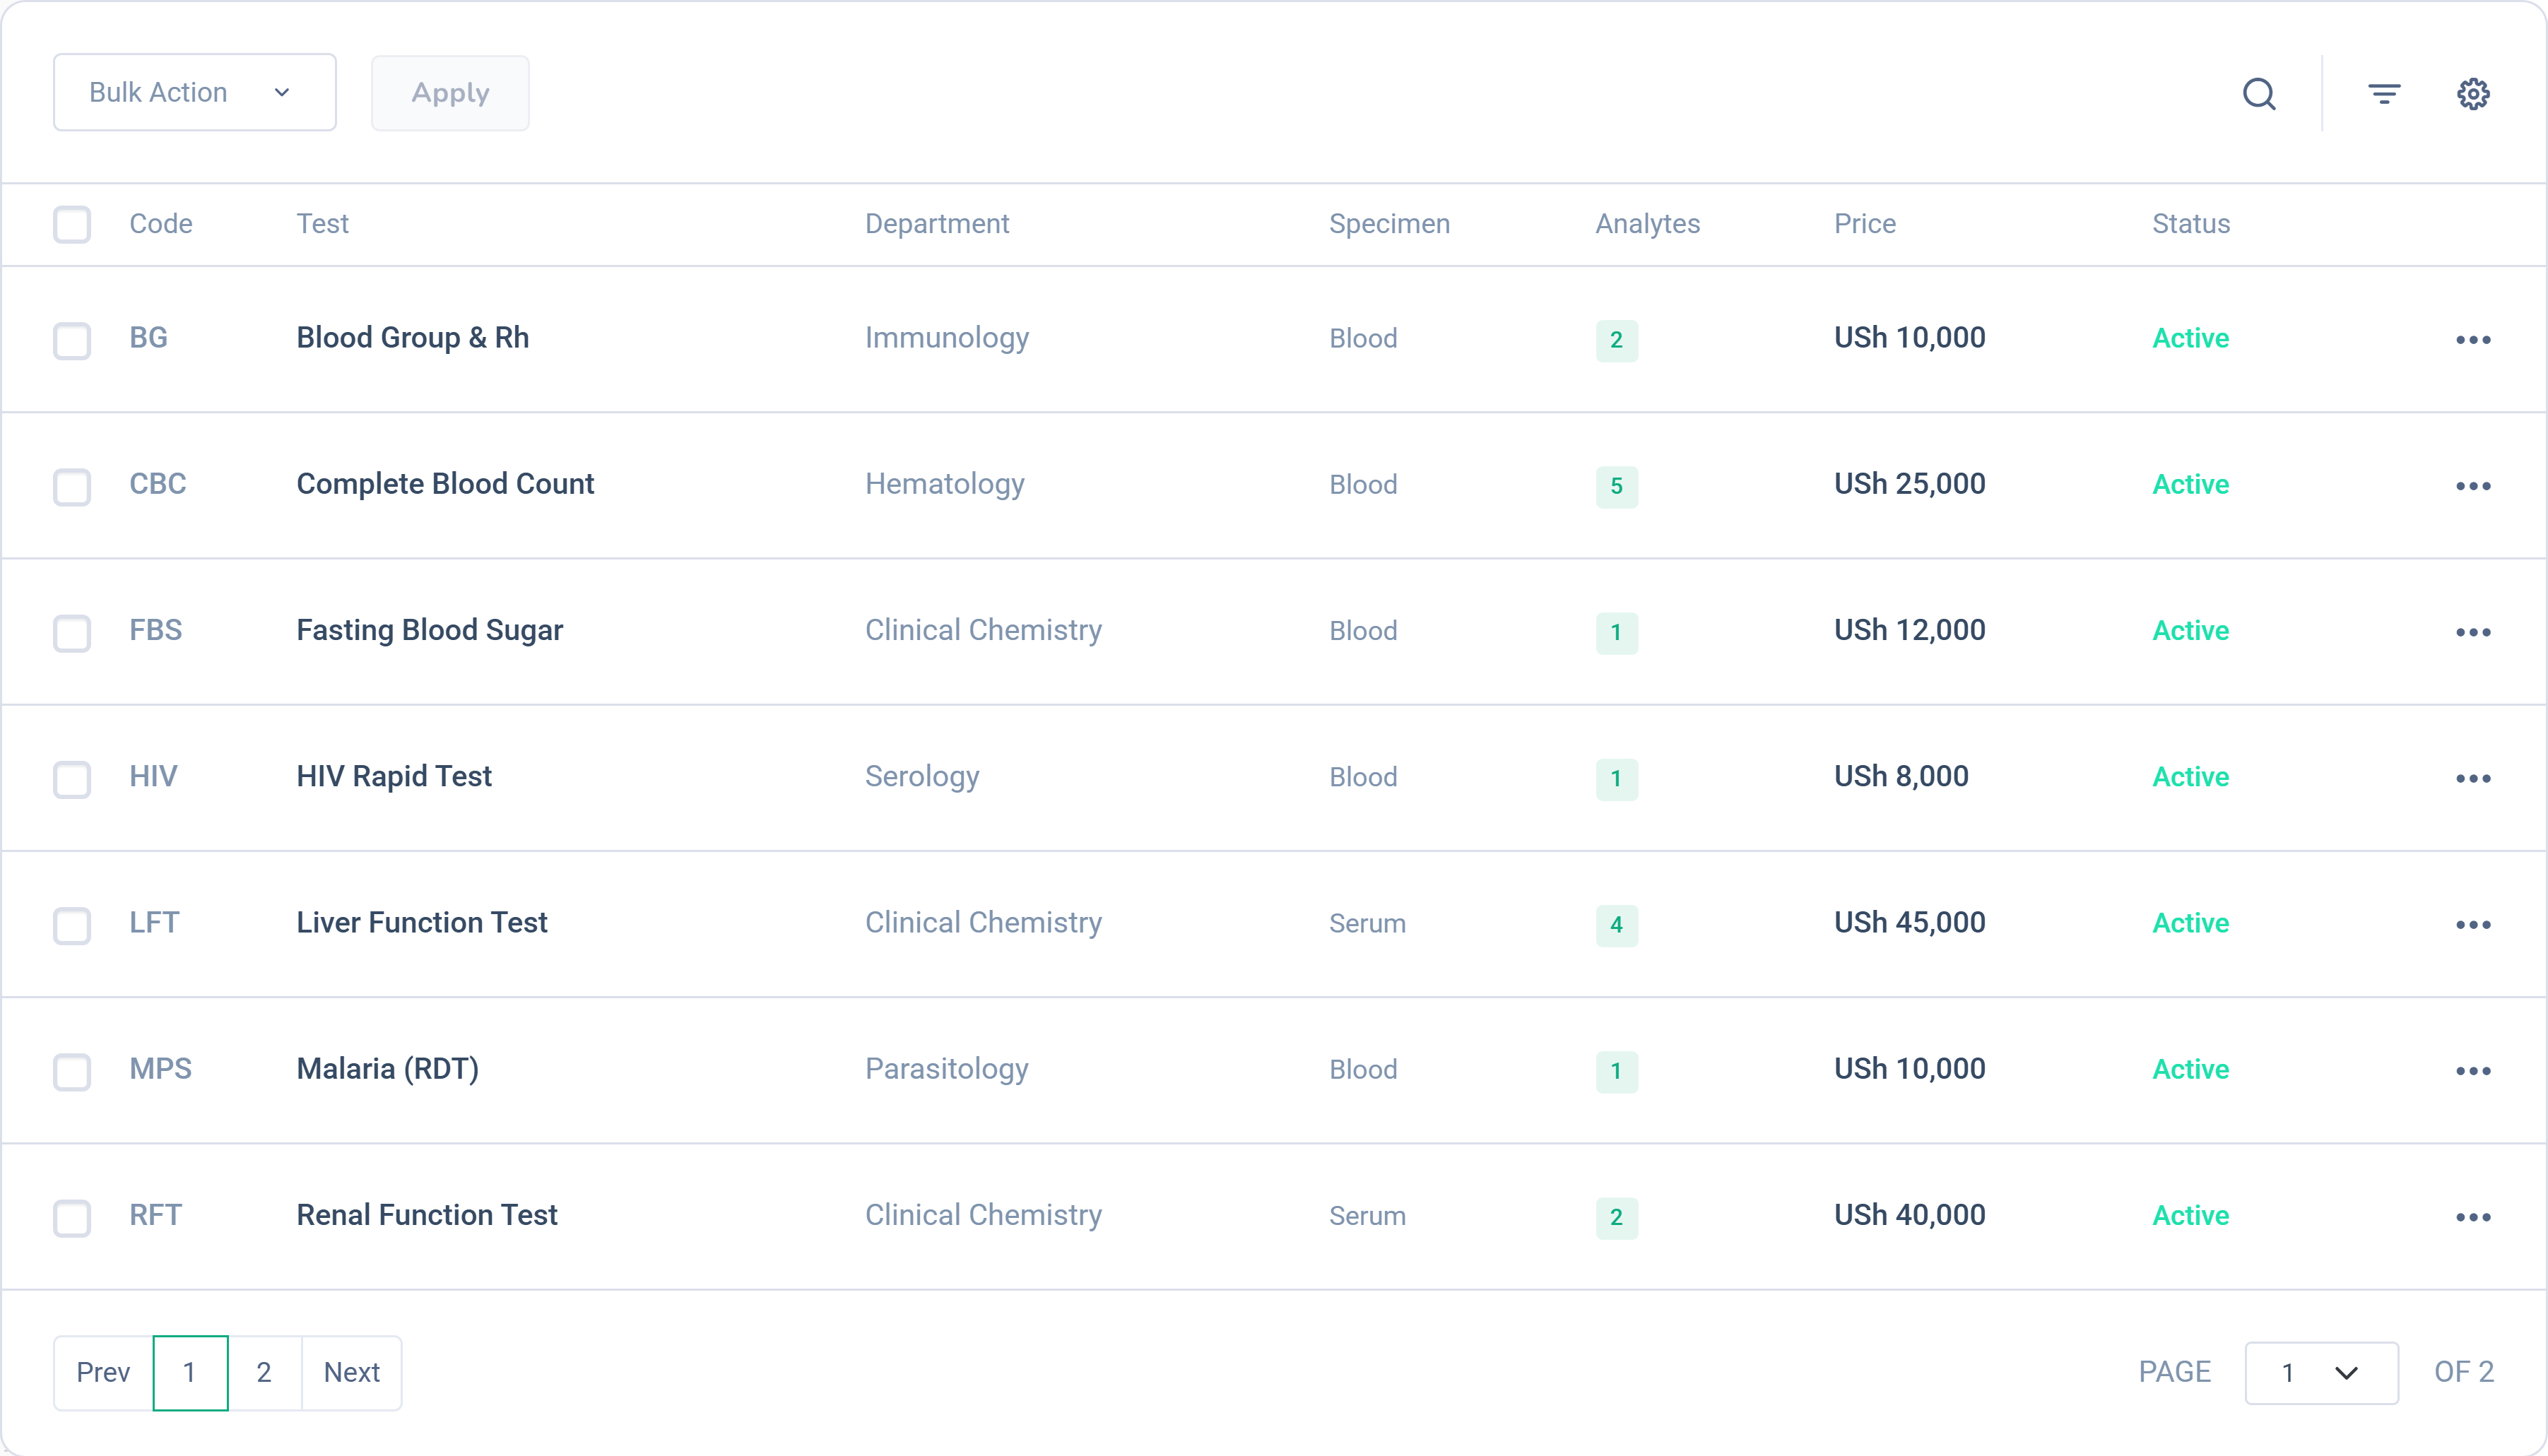
Task: Jump to page 2 in pagination
Action: point(264,1372)
